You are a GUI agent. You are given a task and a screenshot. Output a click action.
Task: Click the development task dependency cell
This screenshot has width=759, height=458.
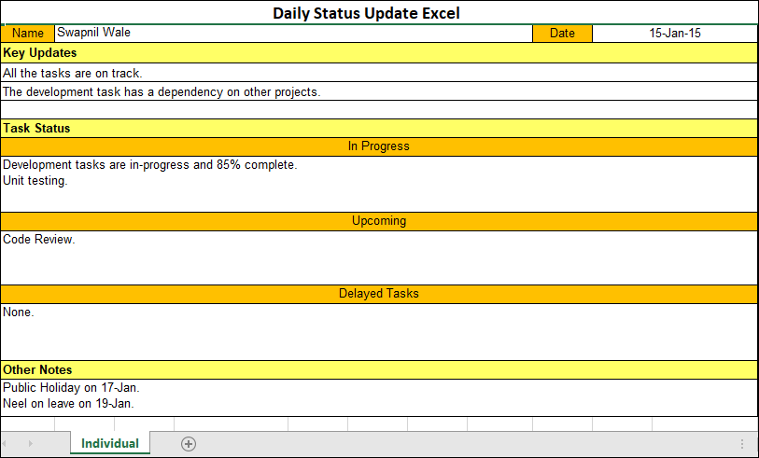[379, 91]
